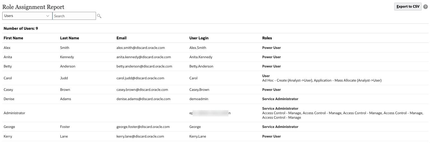Select Kerry.Lane user login cell

(x=198, y=136)
